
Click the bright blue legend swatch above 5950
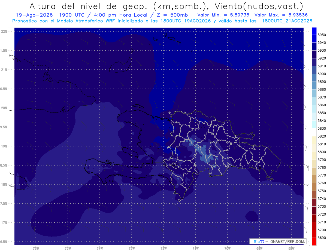tap(314, 31)
